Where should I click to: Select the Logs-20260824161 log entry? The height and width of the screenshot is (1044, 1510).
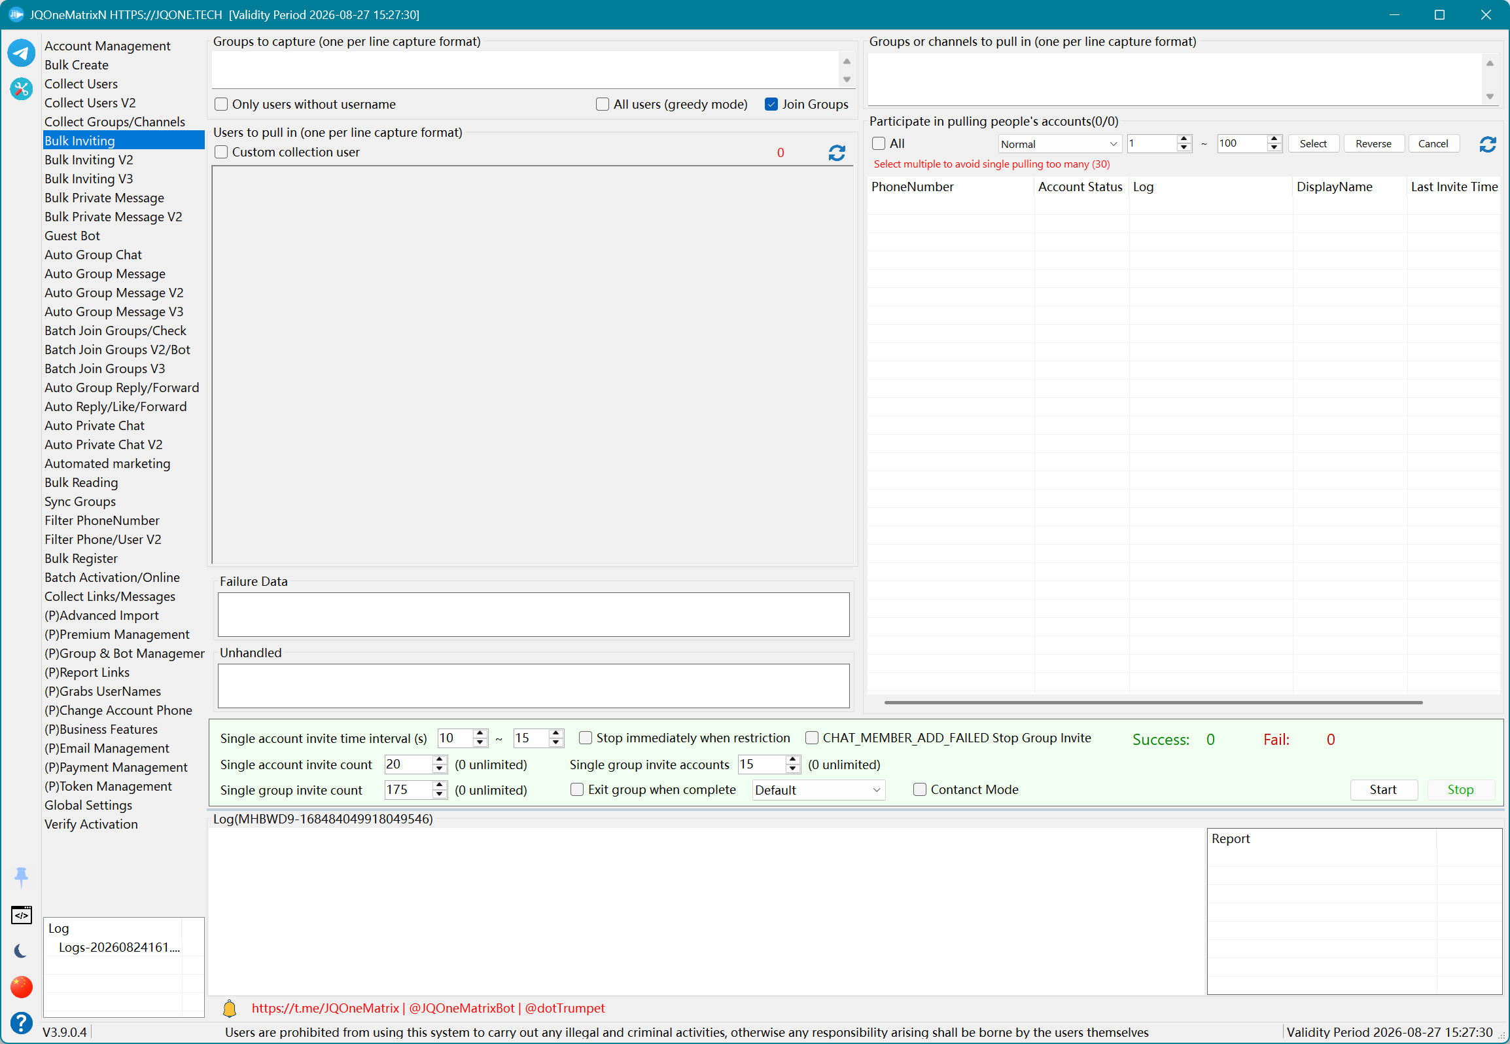tap(119, 947)
